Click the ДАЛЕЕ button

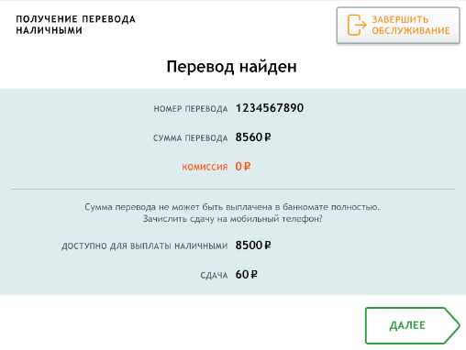click(413, 325)
